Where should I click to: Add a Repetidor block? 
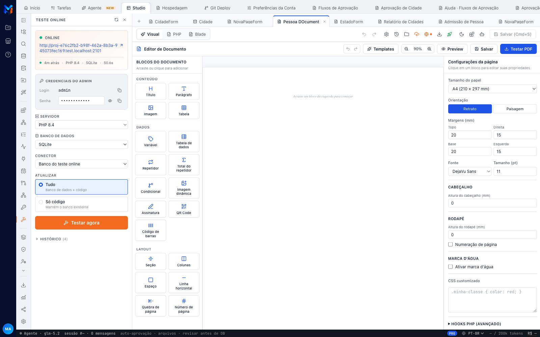pos(151,165)
